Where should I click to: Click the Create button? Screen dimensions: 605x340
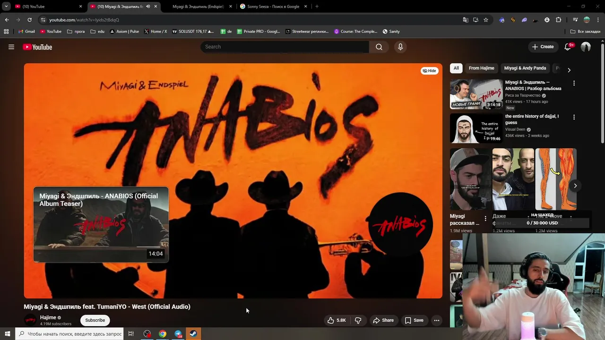[x=543, y=47]
